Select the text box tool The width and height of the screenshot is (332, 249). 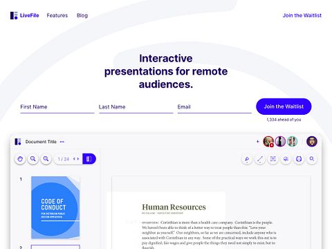coord(273,159)
